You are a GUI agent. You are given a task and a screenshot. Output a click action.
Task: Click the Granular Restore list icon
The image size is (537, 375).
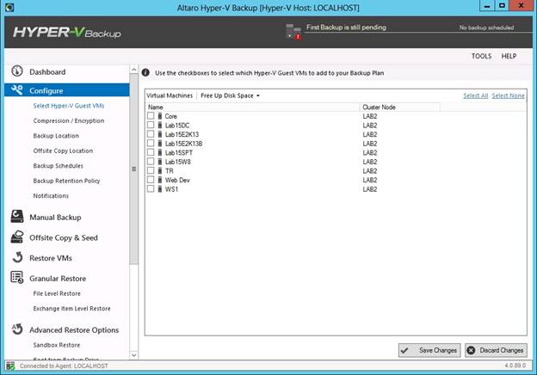[17, 277]
